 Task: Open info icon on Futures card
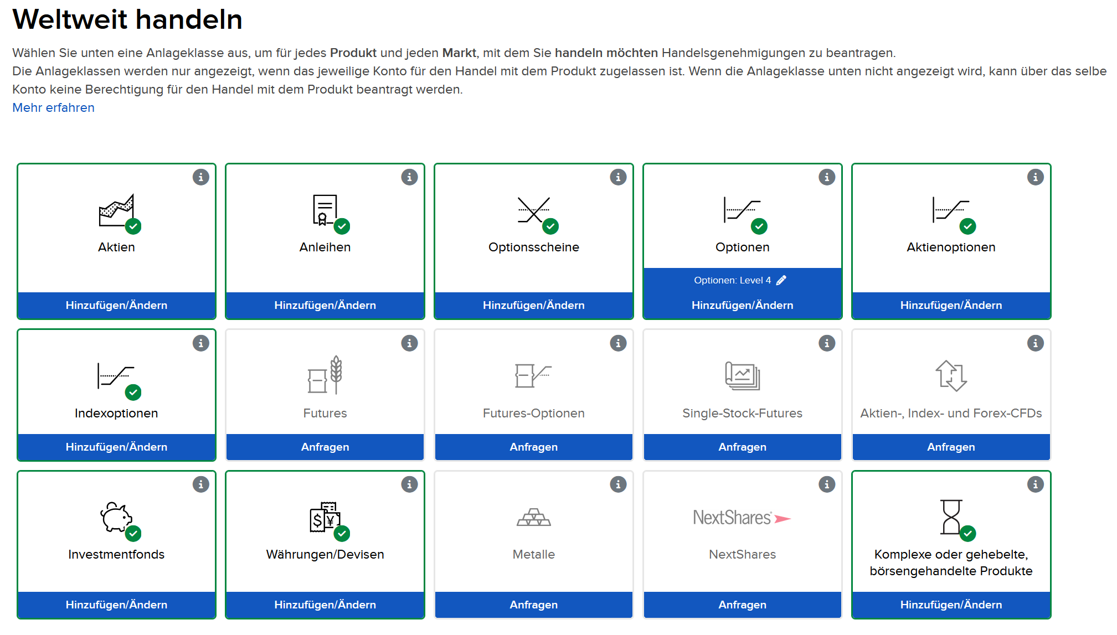point(409,343)
